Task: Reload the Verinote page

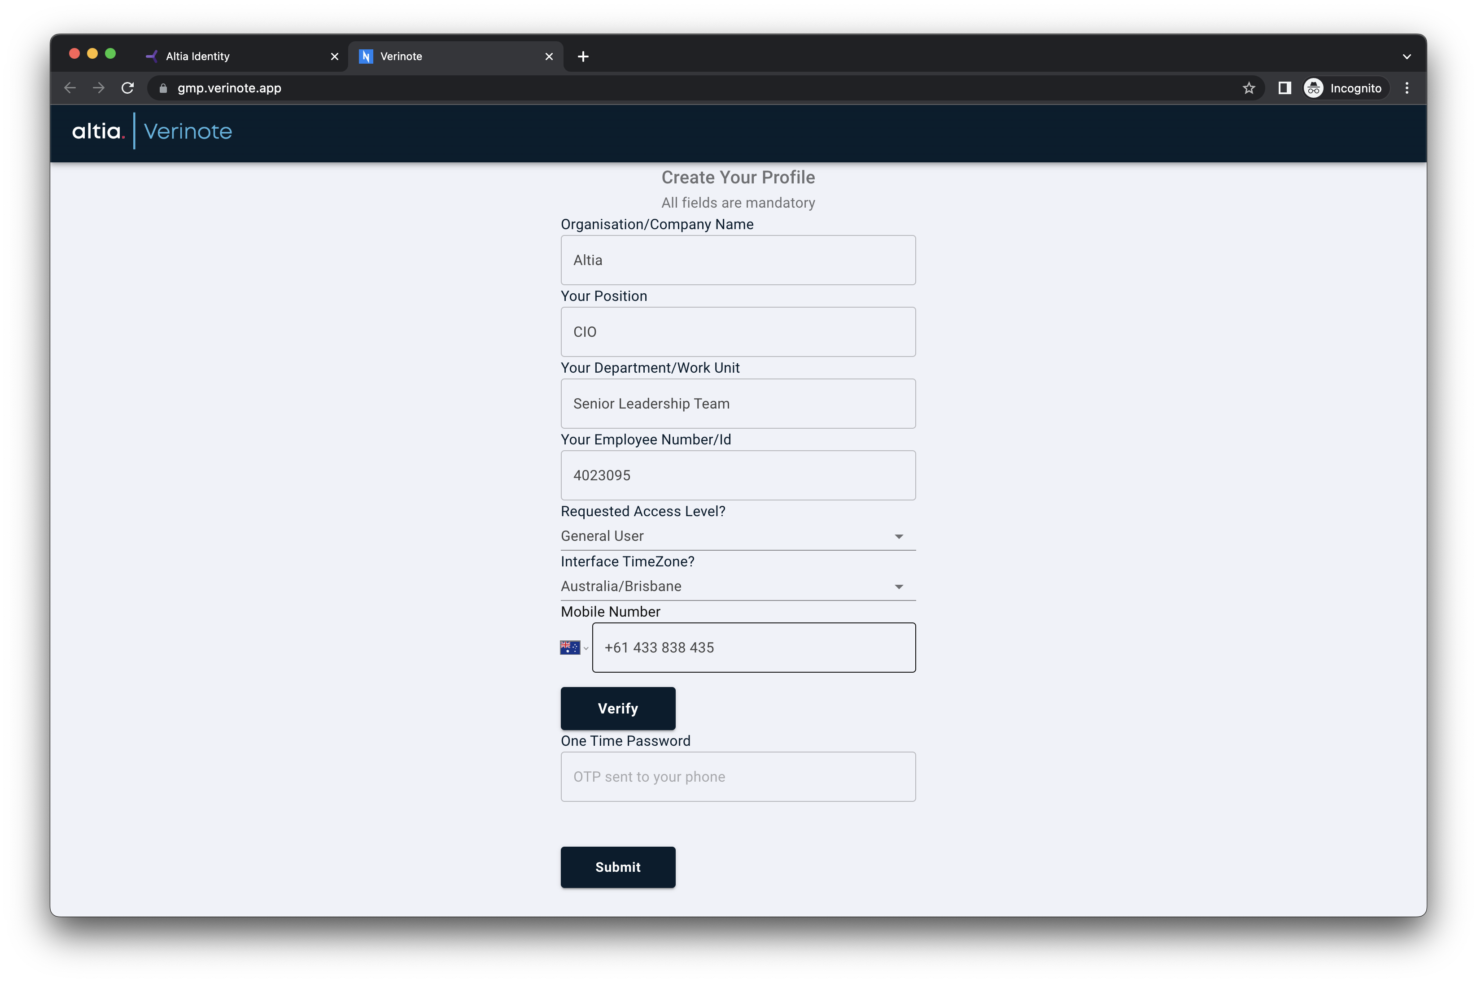Action: pos(127,88)
